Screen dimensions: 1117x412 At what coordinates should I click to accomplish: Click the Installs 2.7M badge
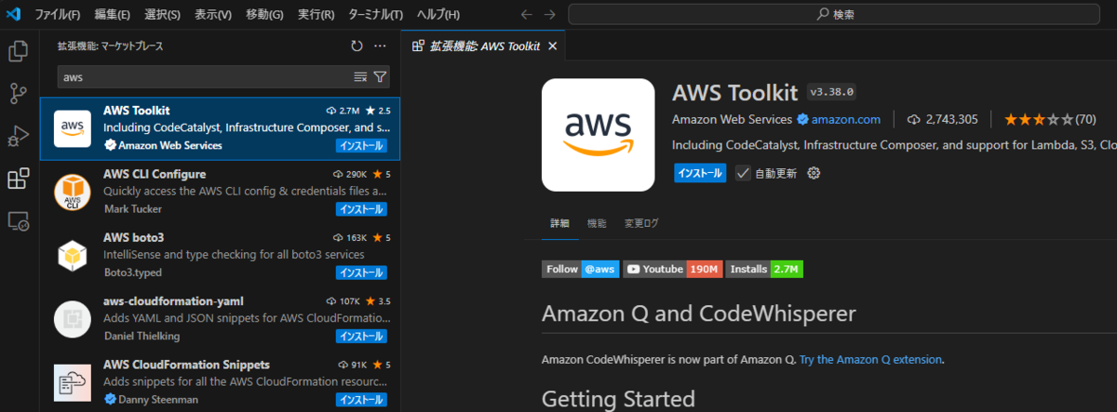tap(764, 269)
